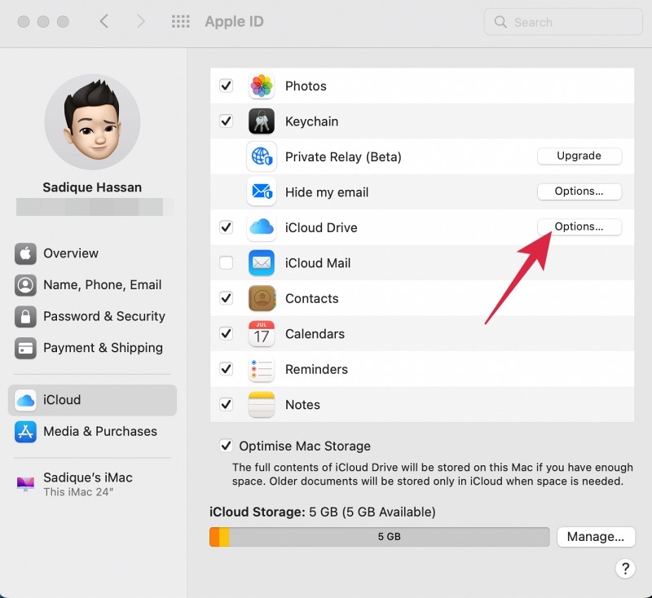Click the Hide my email icon
The width and height of the screenshot is (652, 598).
(262, 191)
